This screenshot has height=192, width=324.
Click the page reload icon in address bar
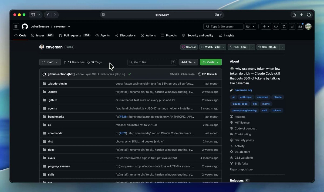pyautogui.click(x=221, y=15)
